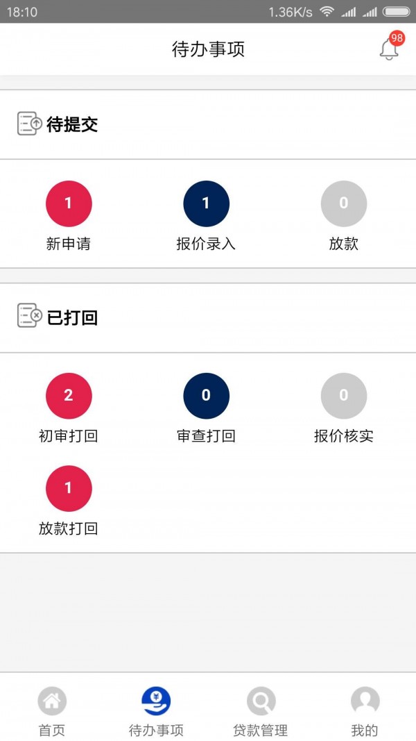Open the 放款打回 returned item
The height and width of the screenshot is (741, 416).
(68, 488)
